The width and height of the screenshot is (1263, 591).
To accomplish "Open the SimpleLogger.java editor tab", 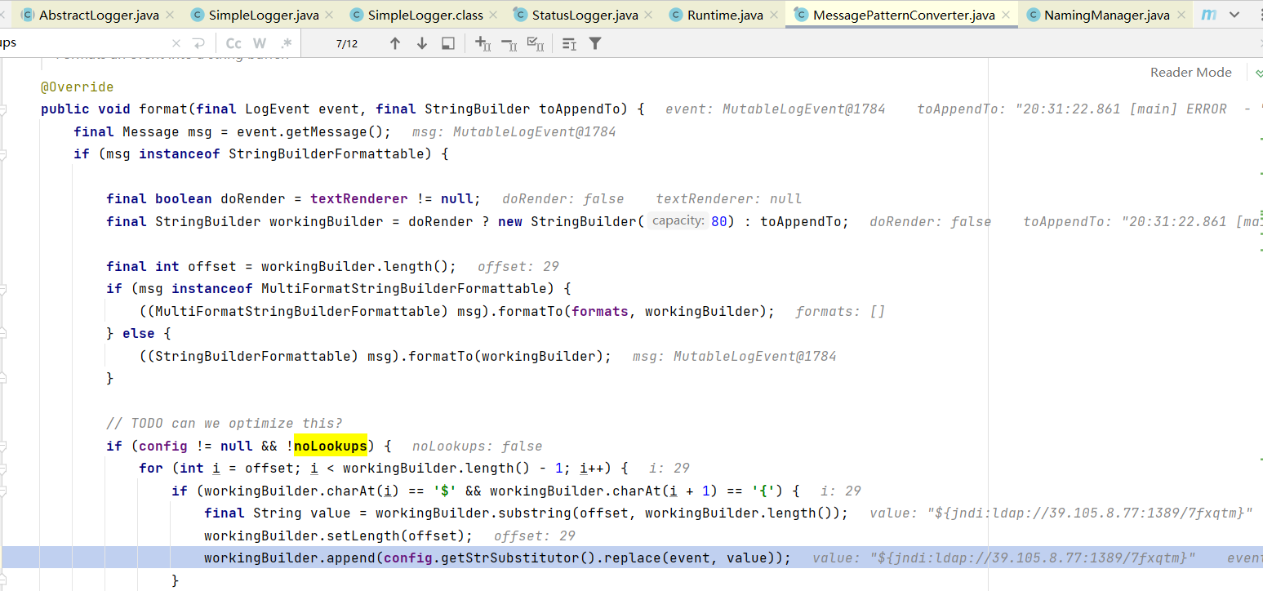I will 263,15.
